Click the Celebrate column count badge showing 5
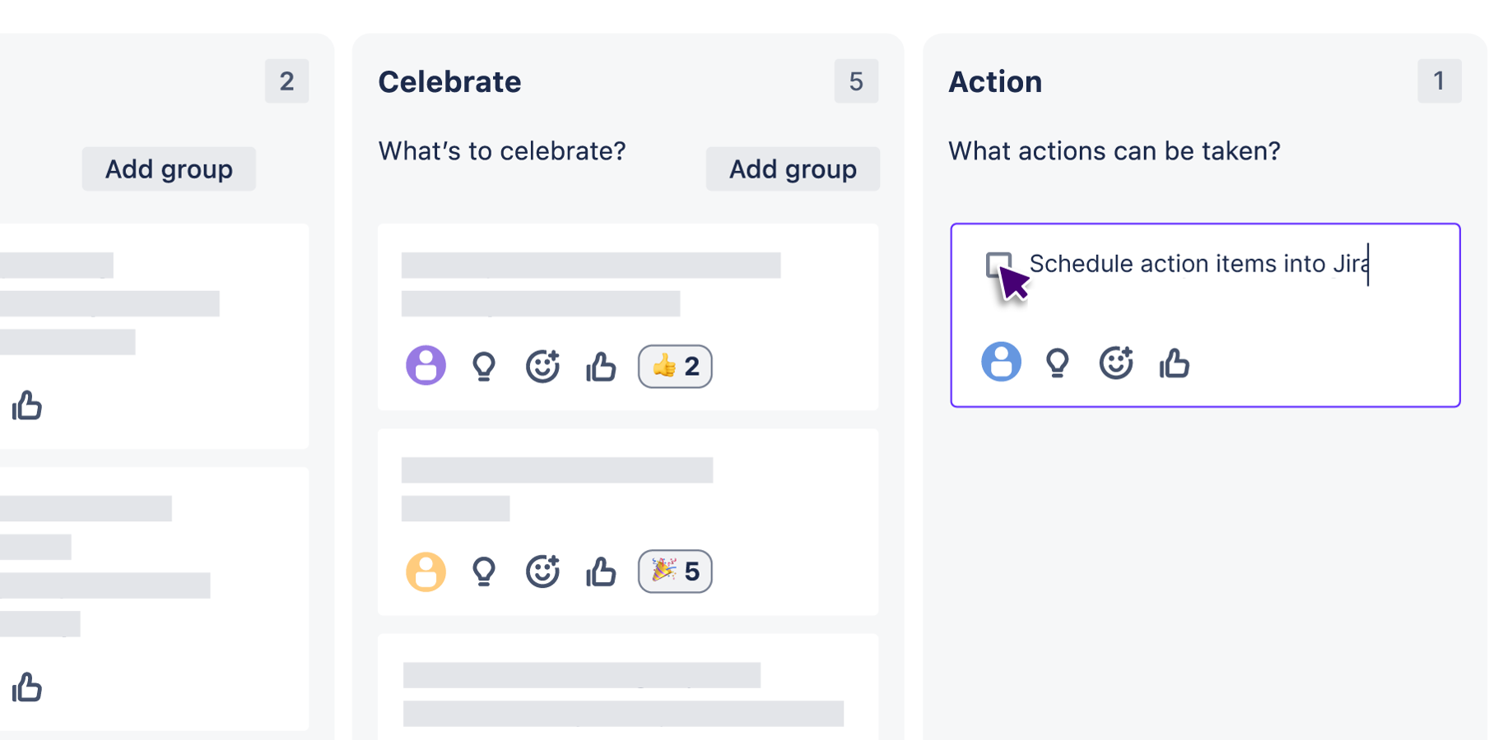Screen dimensions: 1512x740 click(856, 81)
